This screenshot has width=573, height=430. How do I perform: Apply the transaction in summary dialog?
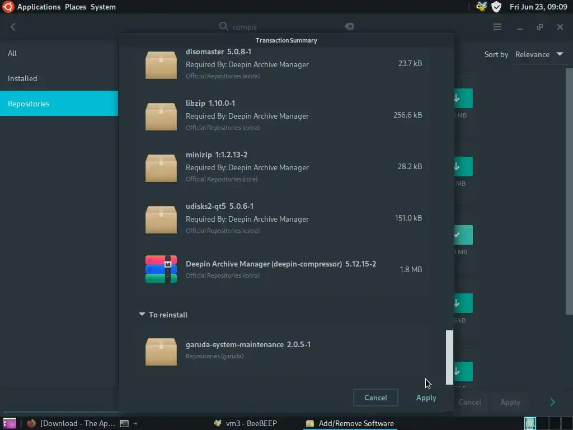tap(426, 398)
